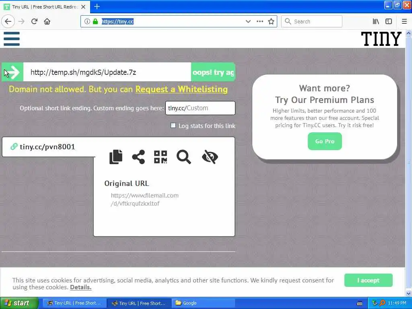Click the page scrollbar up arrow
The image size is (412, 309).
click(408, 33)
